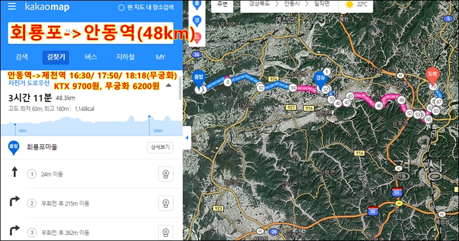The width and height of the screenshot is (459, 241).
Task: Open roadview for step 1 24m 이동
Action: pyautogui.click(x=166, y=174)
